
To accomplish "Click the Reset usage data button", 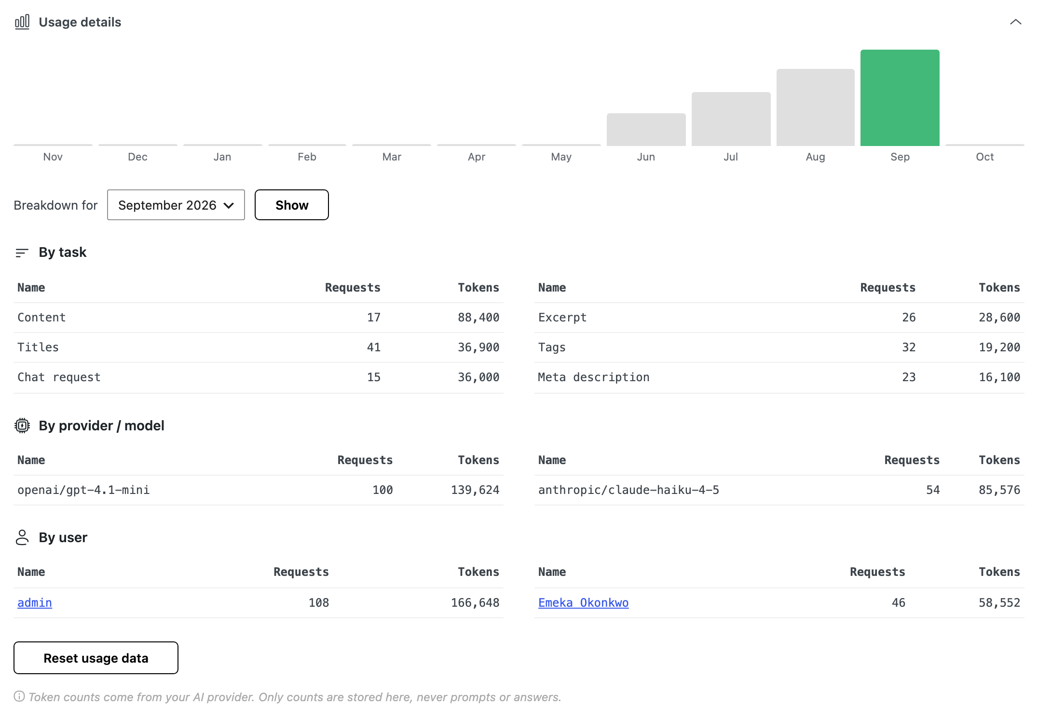I will (96, 658).
